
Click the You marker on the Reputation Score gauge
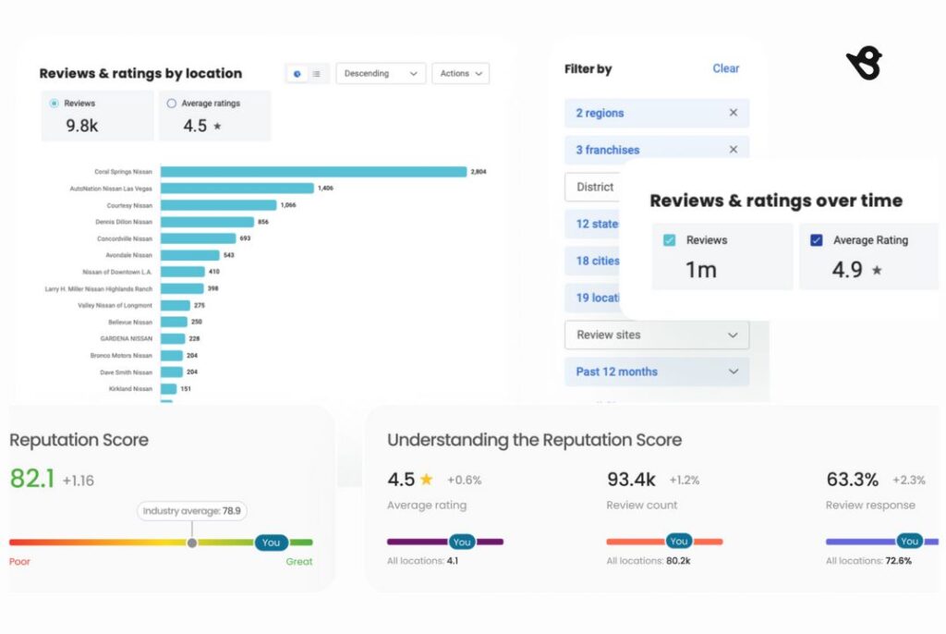pyautogui.click(x=271, y=544)
